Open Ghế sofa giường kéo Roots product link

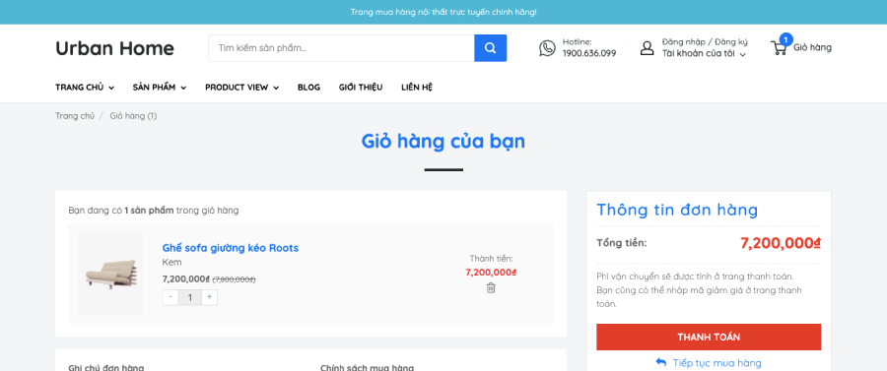[231, 248]
